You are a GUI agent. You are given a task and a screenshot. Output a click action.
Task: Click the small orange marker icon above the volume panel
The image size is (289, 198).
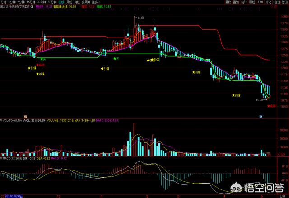tap(26, 117)
